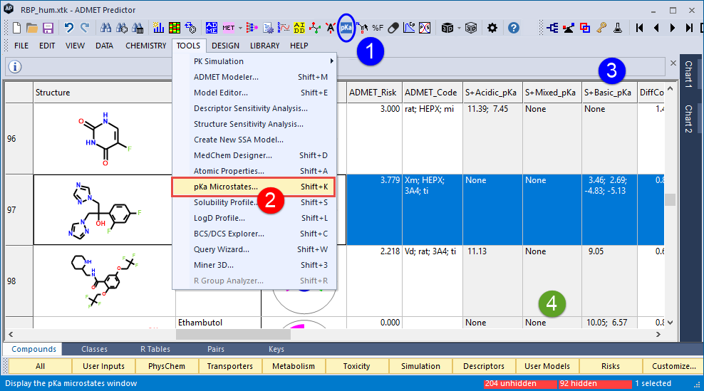Click the pill capsule toolbar icon
Viewport: 704px width, 391px height.
point(393,28)
